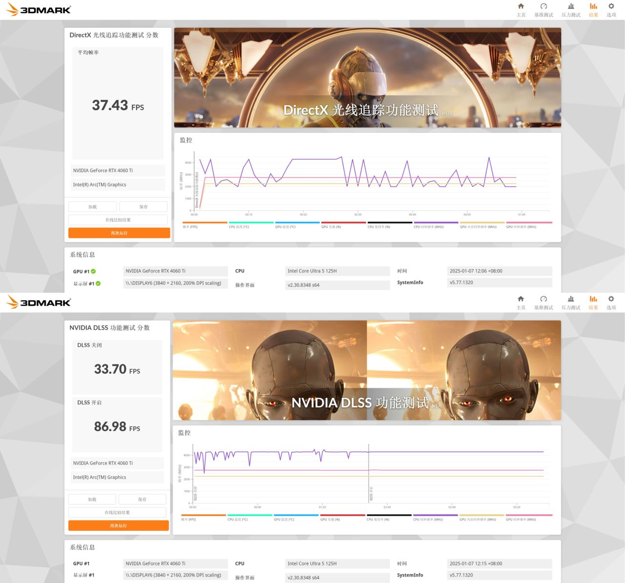Click orange 再次运行 in DLSS window
Screen dimensions: 625x583
119,526
